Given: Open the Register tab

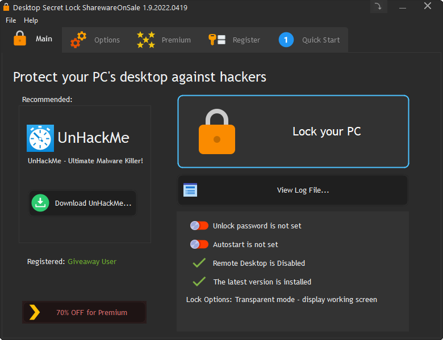Looking at the screenshot, I should (234, 40).
